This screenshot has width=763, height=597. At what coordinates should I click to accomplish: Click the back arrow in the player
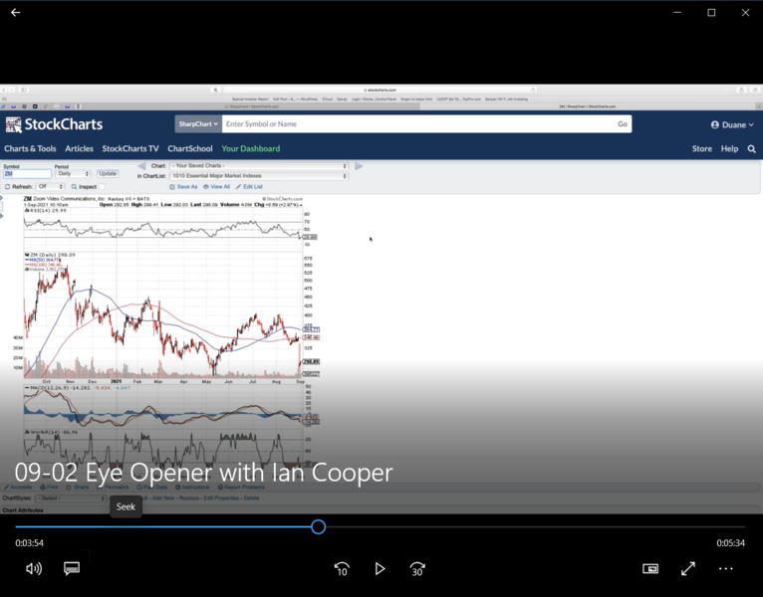click(15, 13)
